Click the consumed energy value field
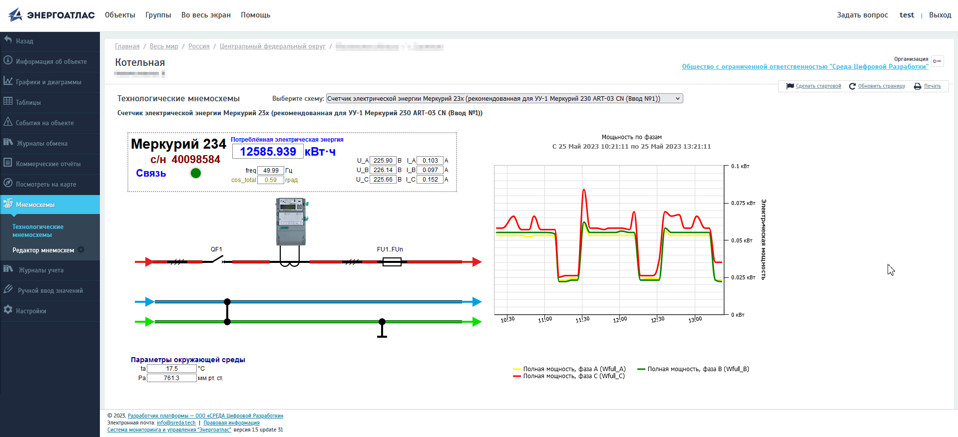 [268, 152]
